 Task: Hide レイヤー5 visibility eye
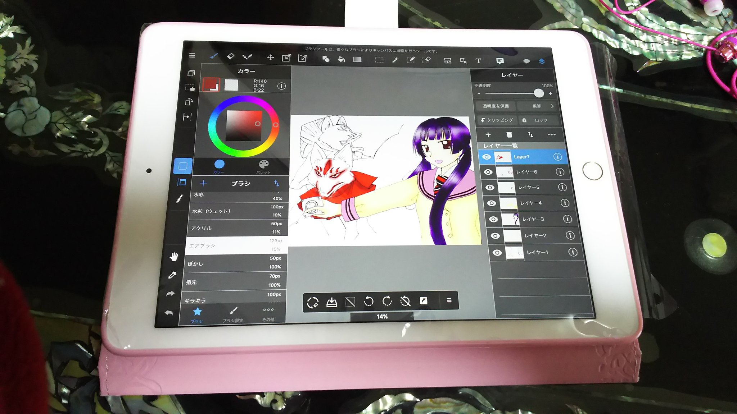coord(490,188)
